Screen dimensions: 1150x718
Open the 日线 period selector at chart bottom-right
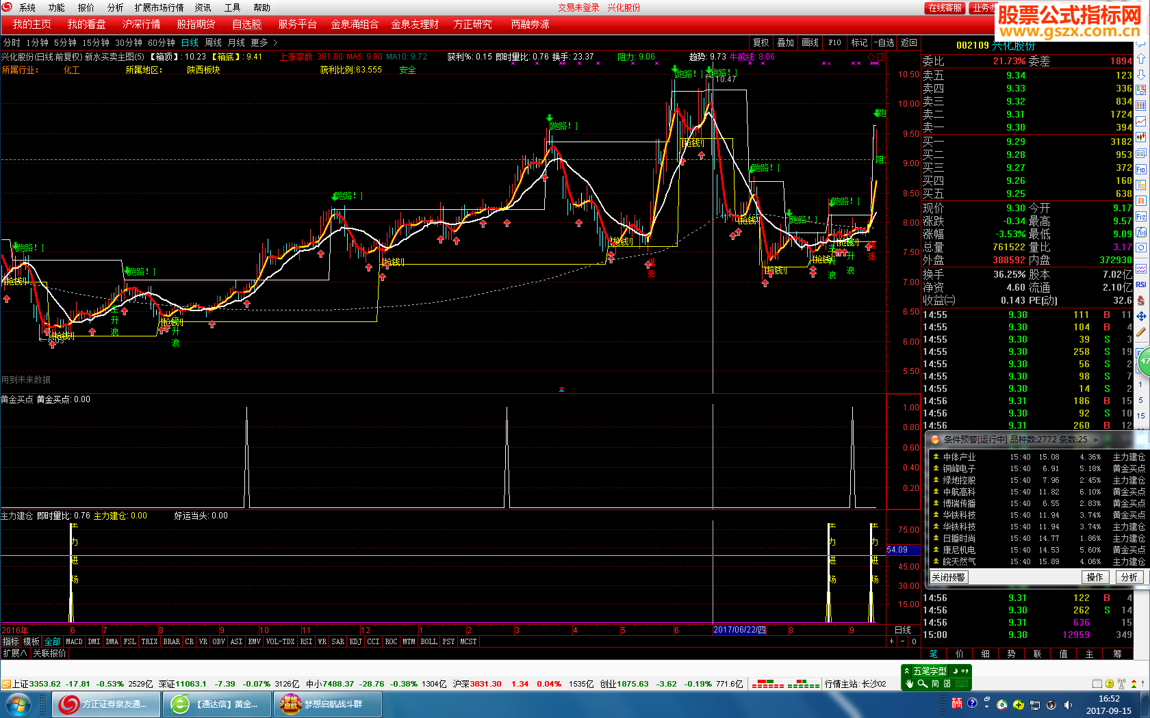902,630
